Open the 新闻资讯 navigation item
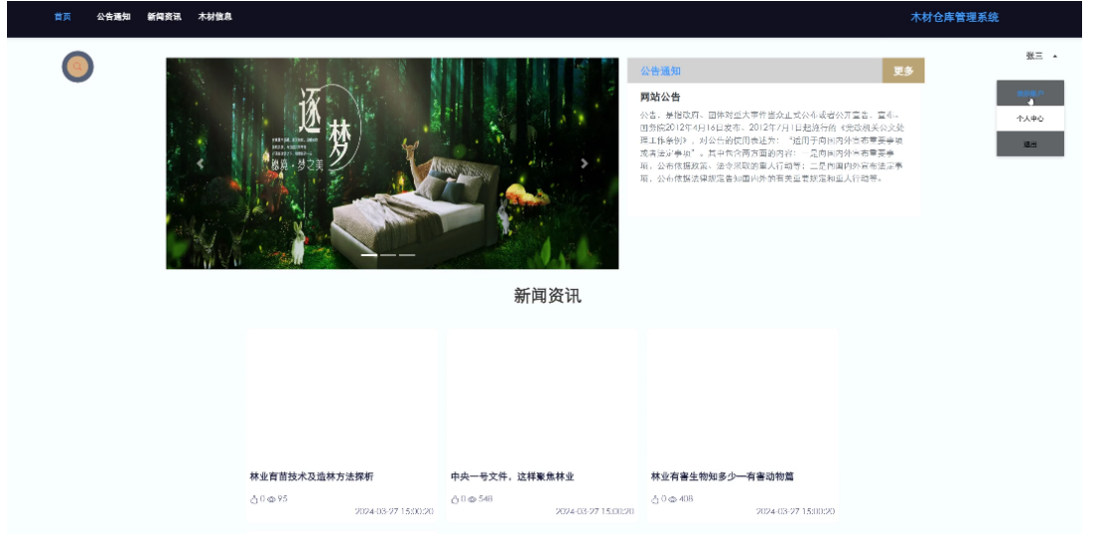 click(x=165, y=16)
